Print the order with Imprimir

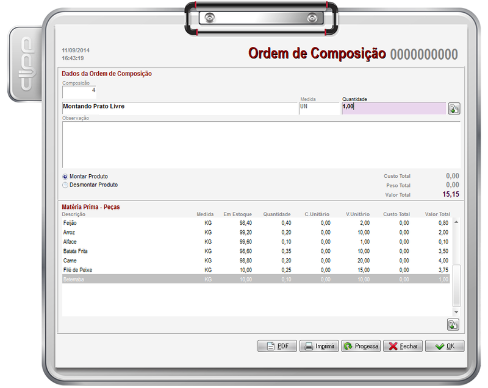pos(319,346)
